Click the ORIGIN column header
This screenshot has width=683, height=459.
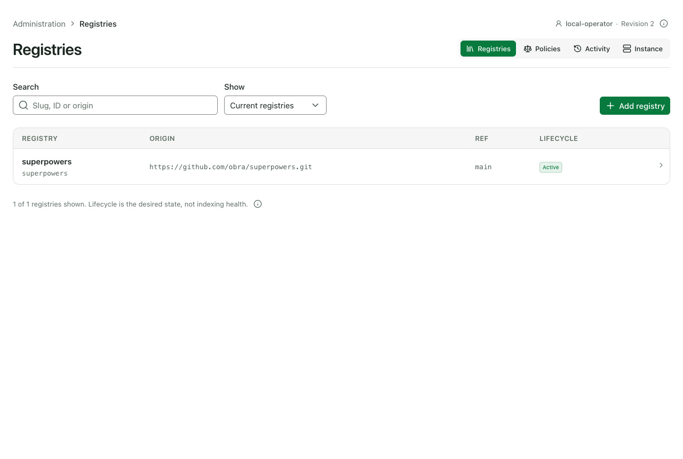coord(162,138)
